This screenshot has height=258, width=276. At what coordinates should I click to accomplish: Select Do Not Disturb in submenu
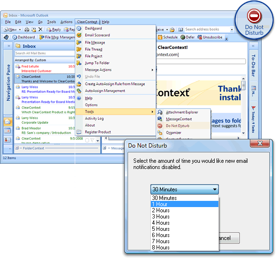[183, 126]
